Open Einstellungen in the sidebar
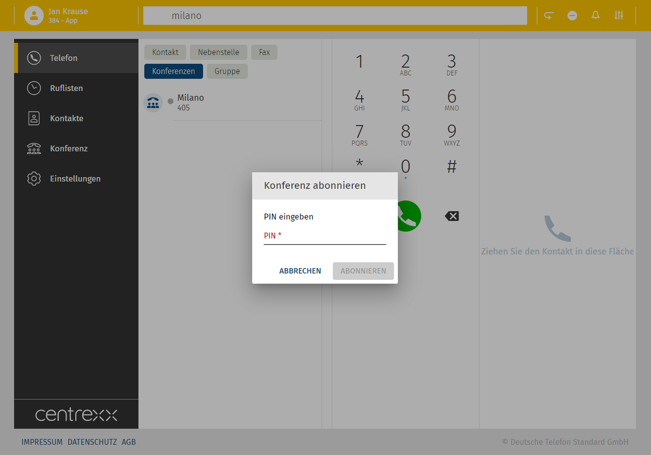 click(x=75, y=179)
